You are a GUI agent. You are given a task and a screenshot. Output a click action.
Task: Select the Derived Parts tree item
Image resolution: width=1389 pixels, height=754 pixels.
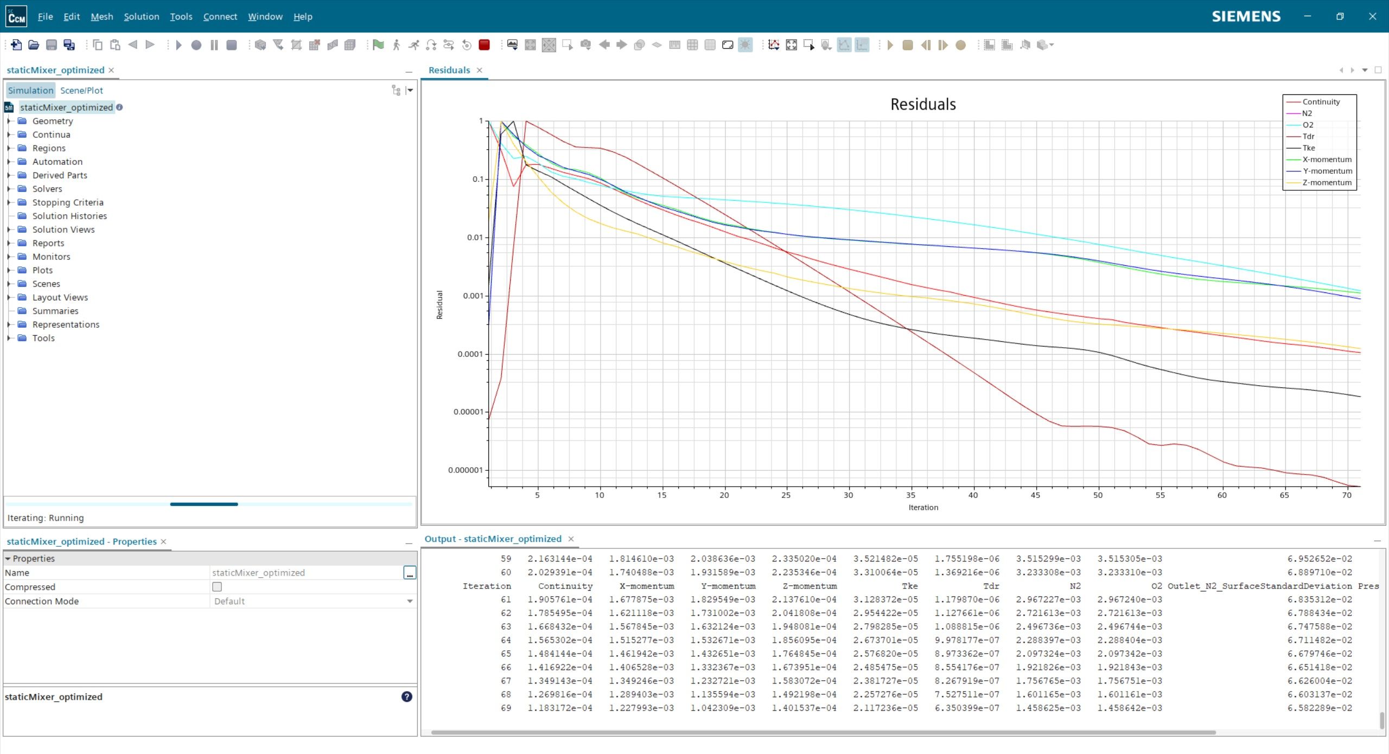click(59, 175)
